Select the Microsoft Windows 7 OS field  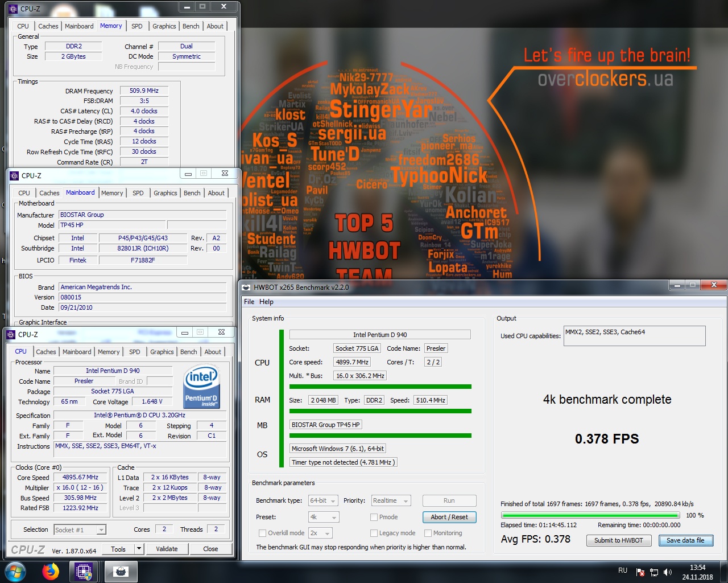coord(338,449)
